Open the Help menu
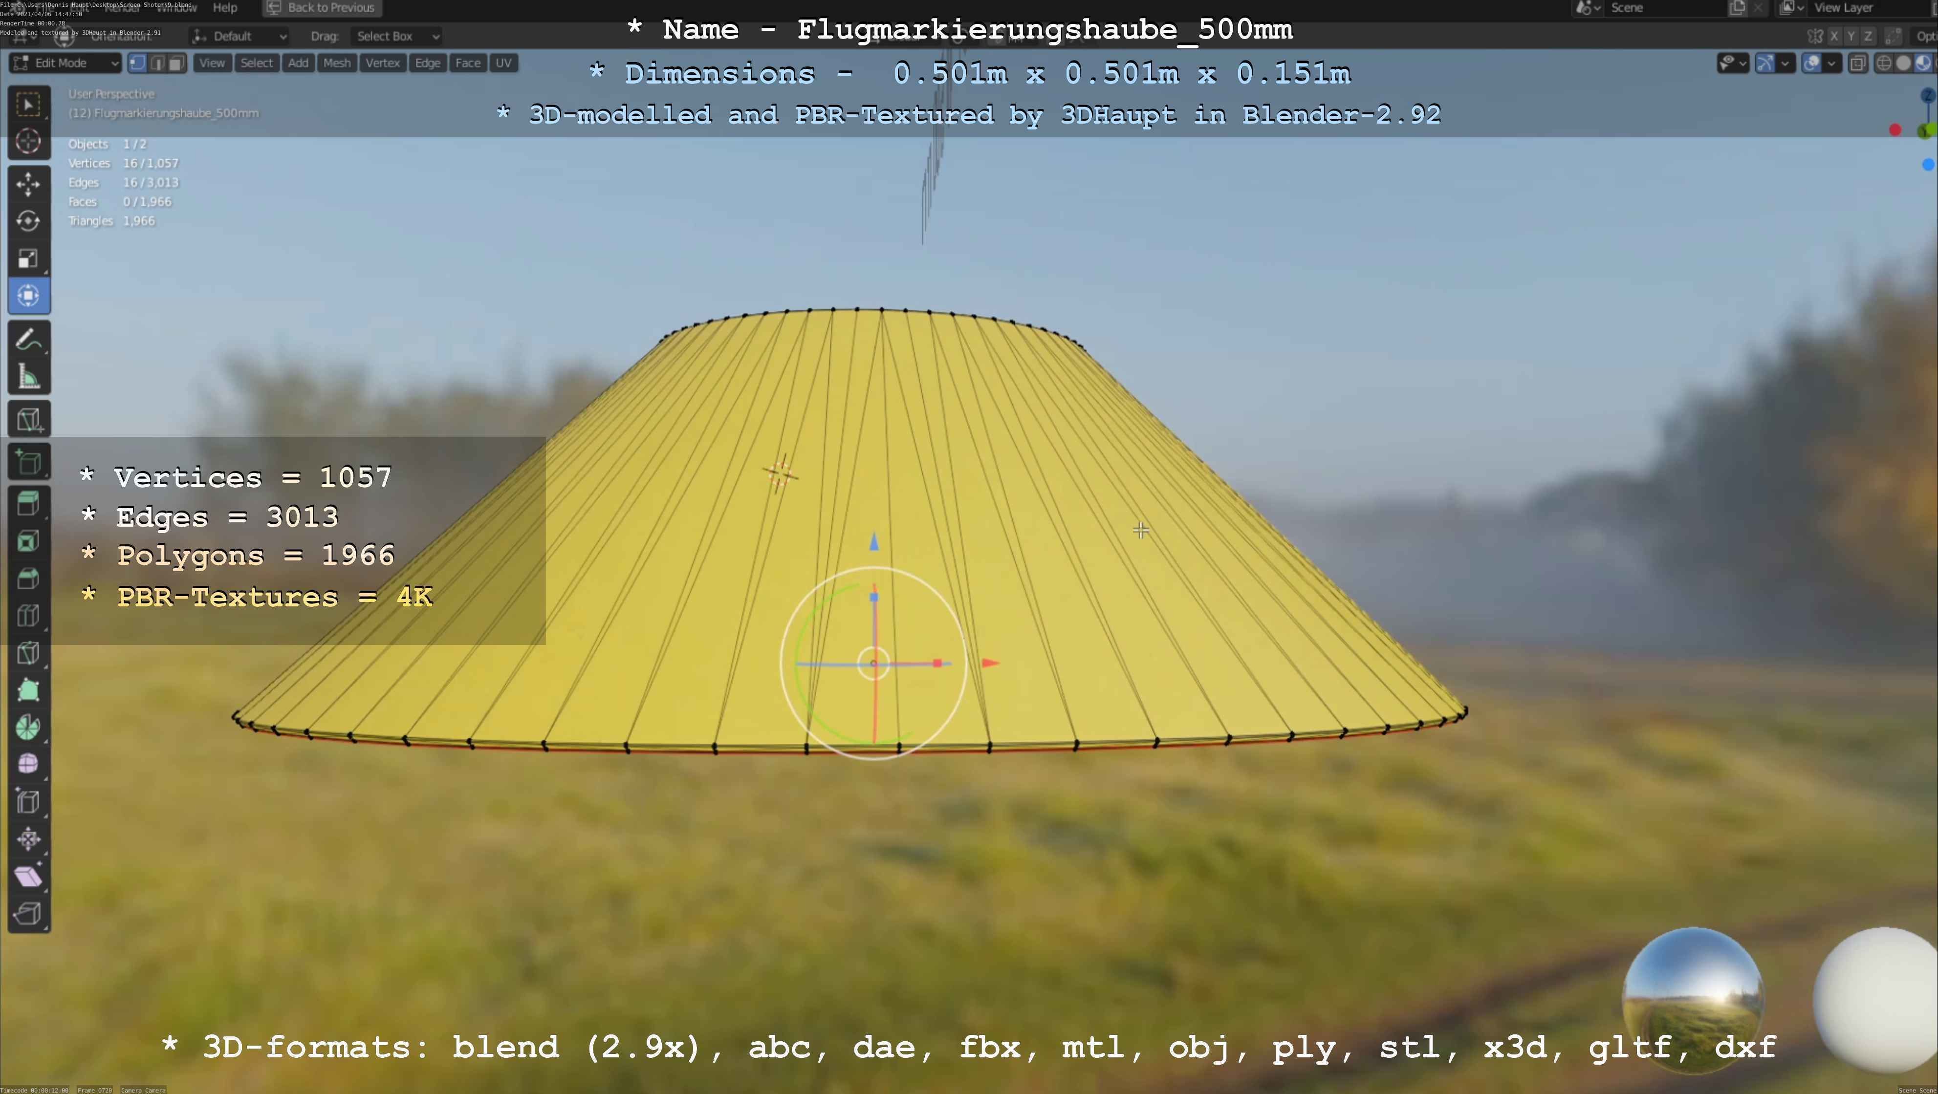 pyautogui.click(x=225, y=7)
